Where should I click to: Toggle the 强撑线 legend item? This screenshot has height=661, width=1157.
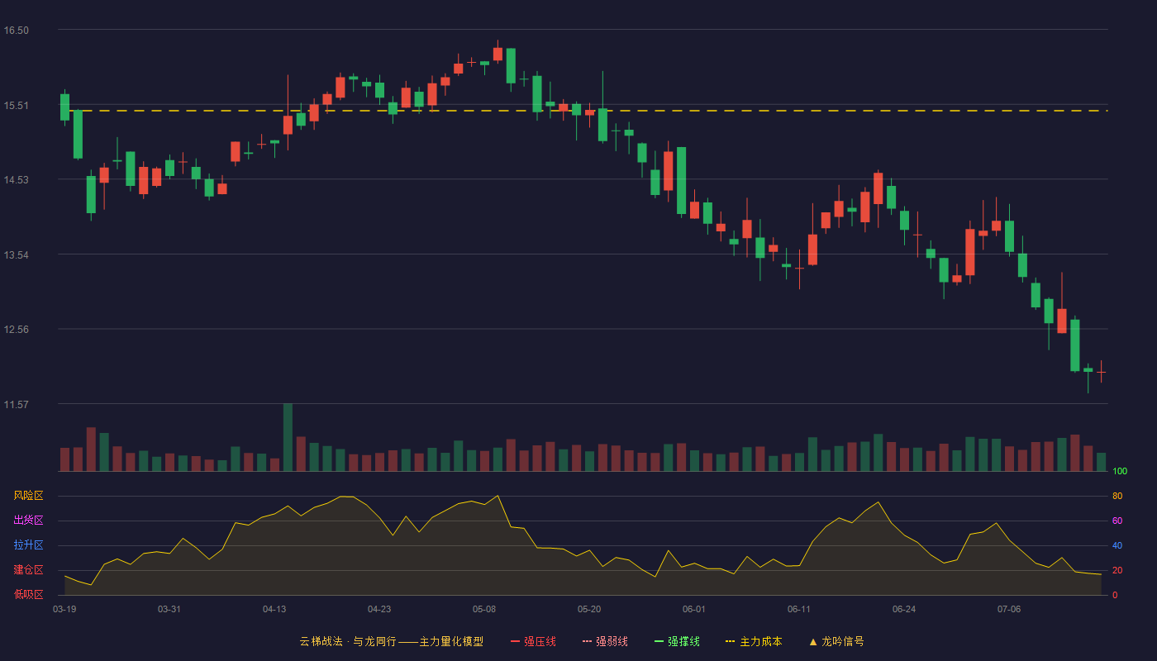pos(677,641)
